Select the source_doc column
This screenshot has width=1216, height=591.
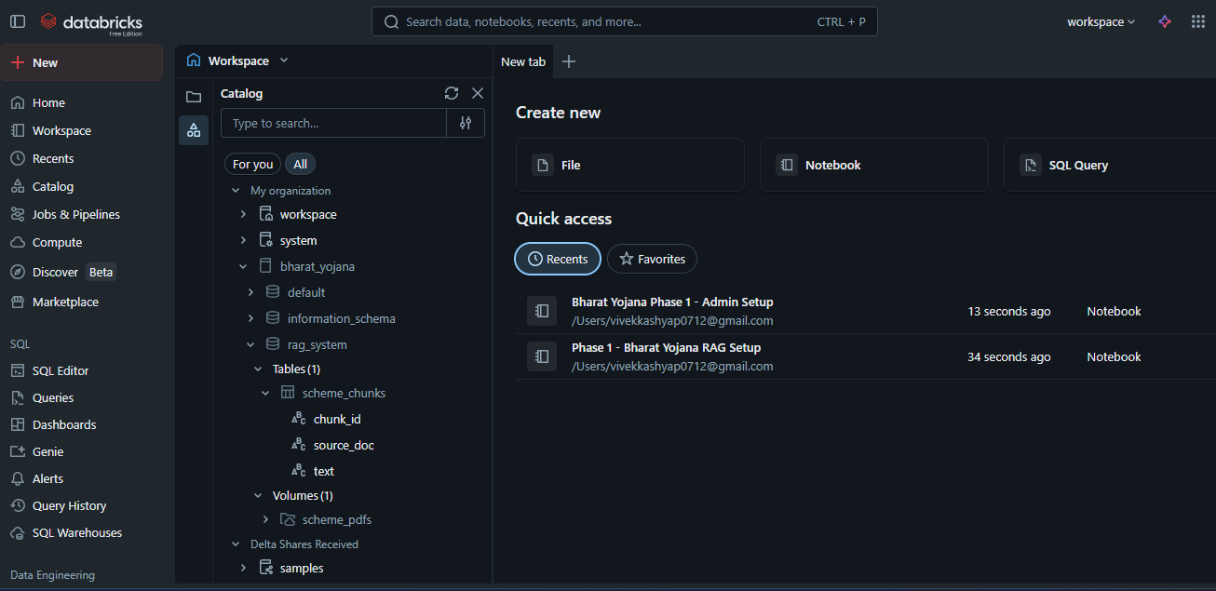(344, 445)
